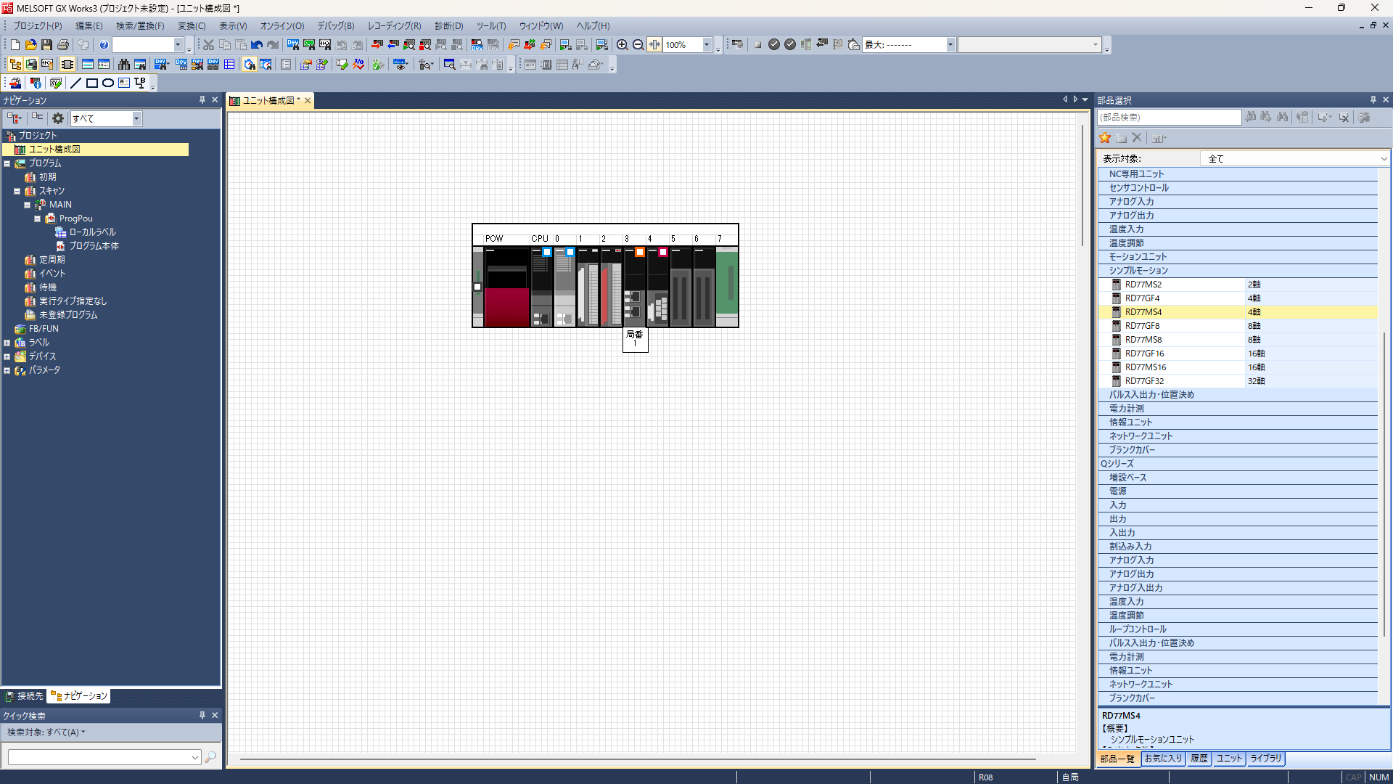This screenshot has height=784, width=1393.
Task: Click the 部品検索 search field
Action: coord(1169,118)
